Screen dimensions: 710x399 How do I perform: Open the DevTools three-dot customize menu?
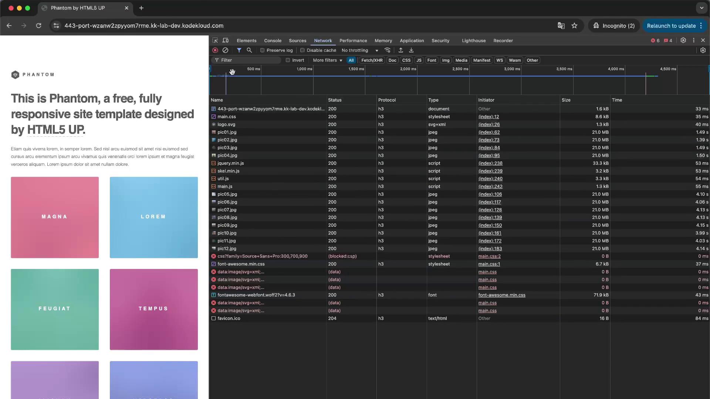[694, 40]
